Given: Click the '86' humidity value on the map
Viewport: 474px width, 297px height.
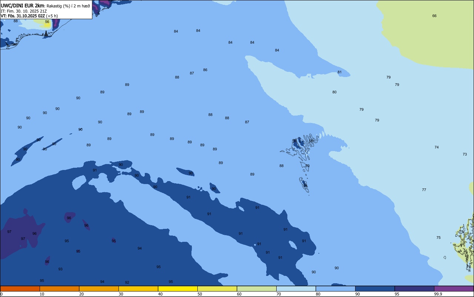Looking at the screenshot, I should [205, 70].
